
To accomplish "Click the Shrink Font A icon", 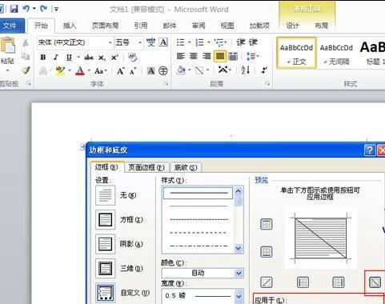I will click(133, 71).
